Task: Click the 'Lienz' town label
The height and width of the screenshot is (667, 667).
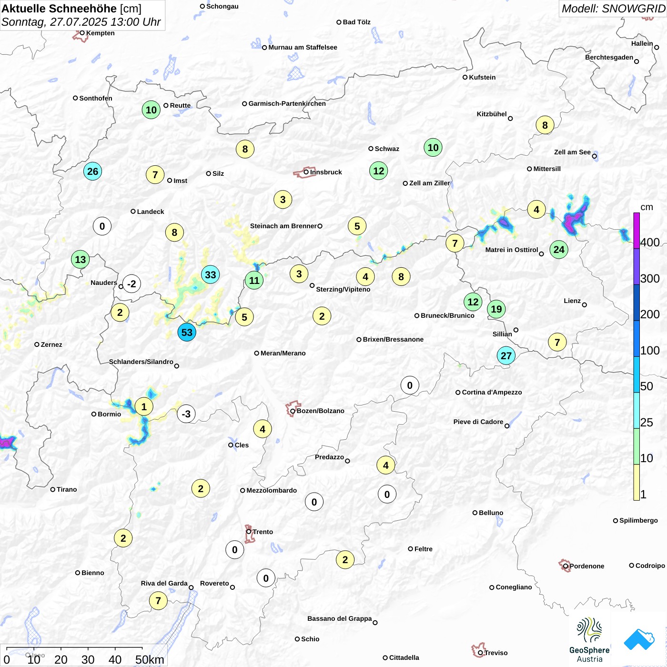Action: pos(572,301)
